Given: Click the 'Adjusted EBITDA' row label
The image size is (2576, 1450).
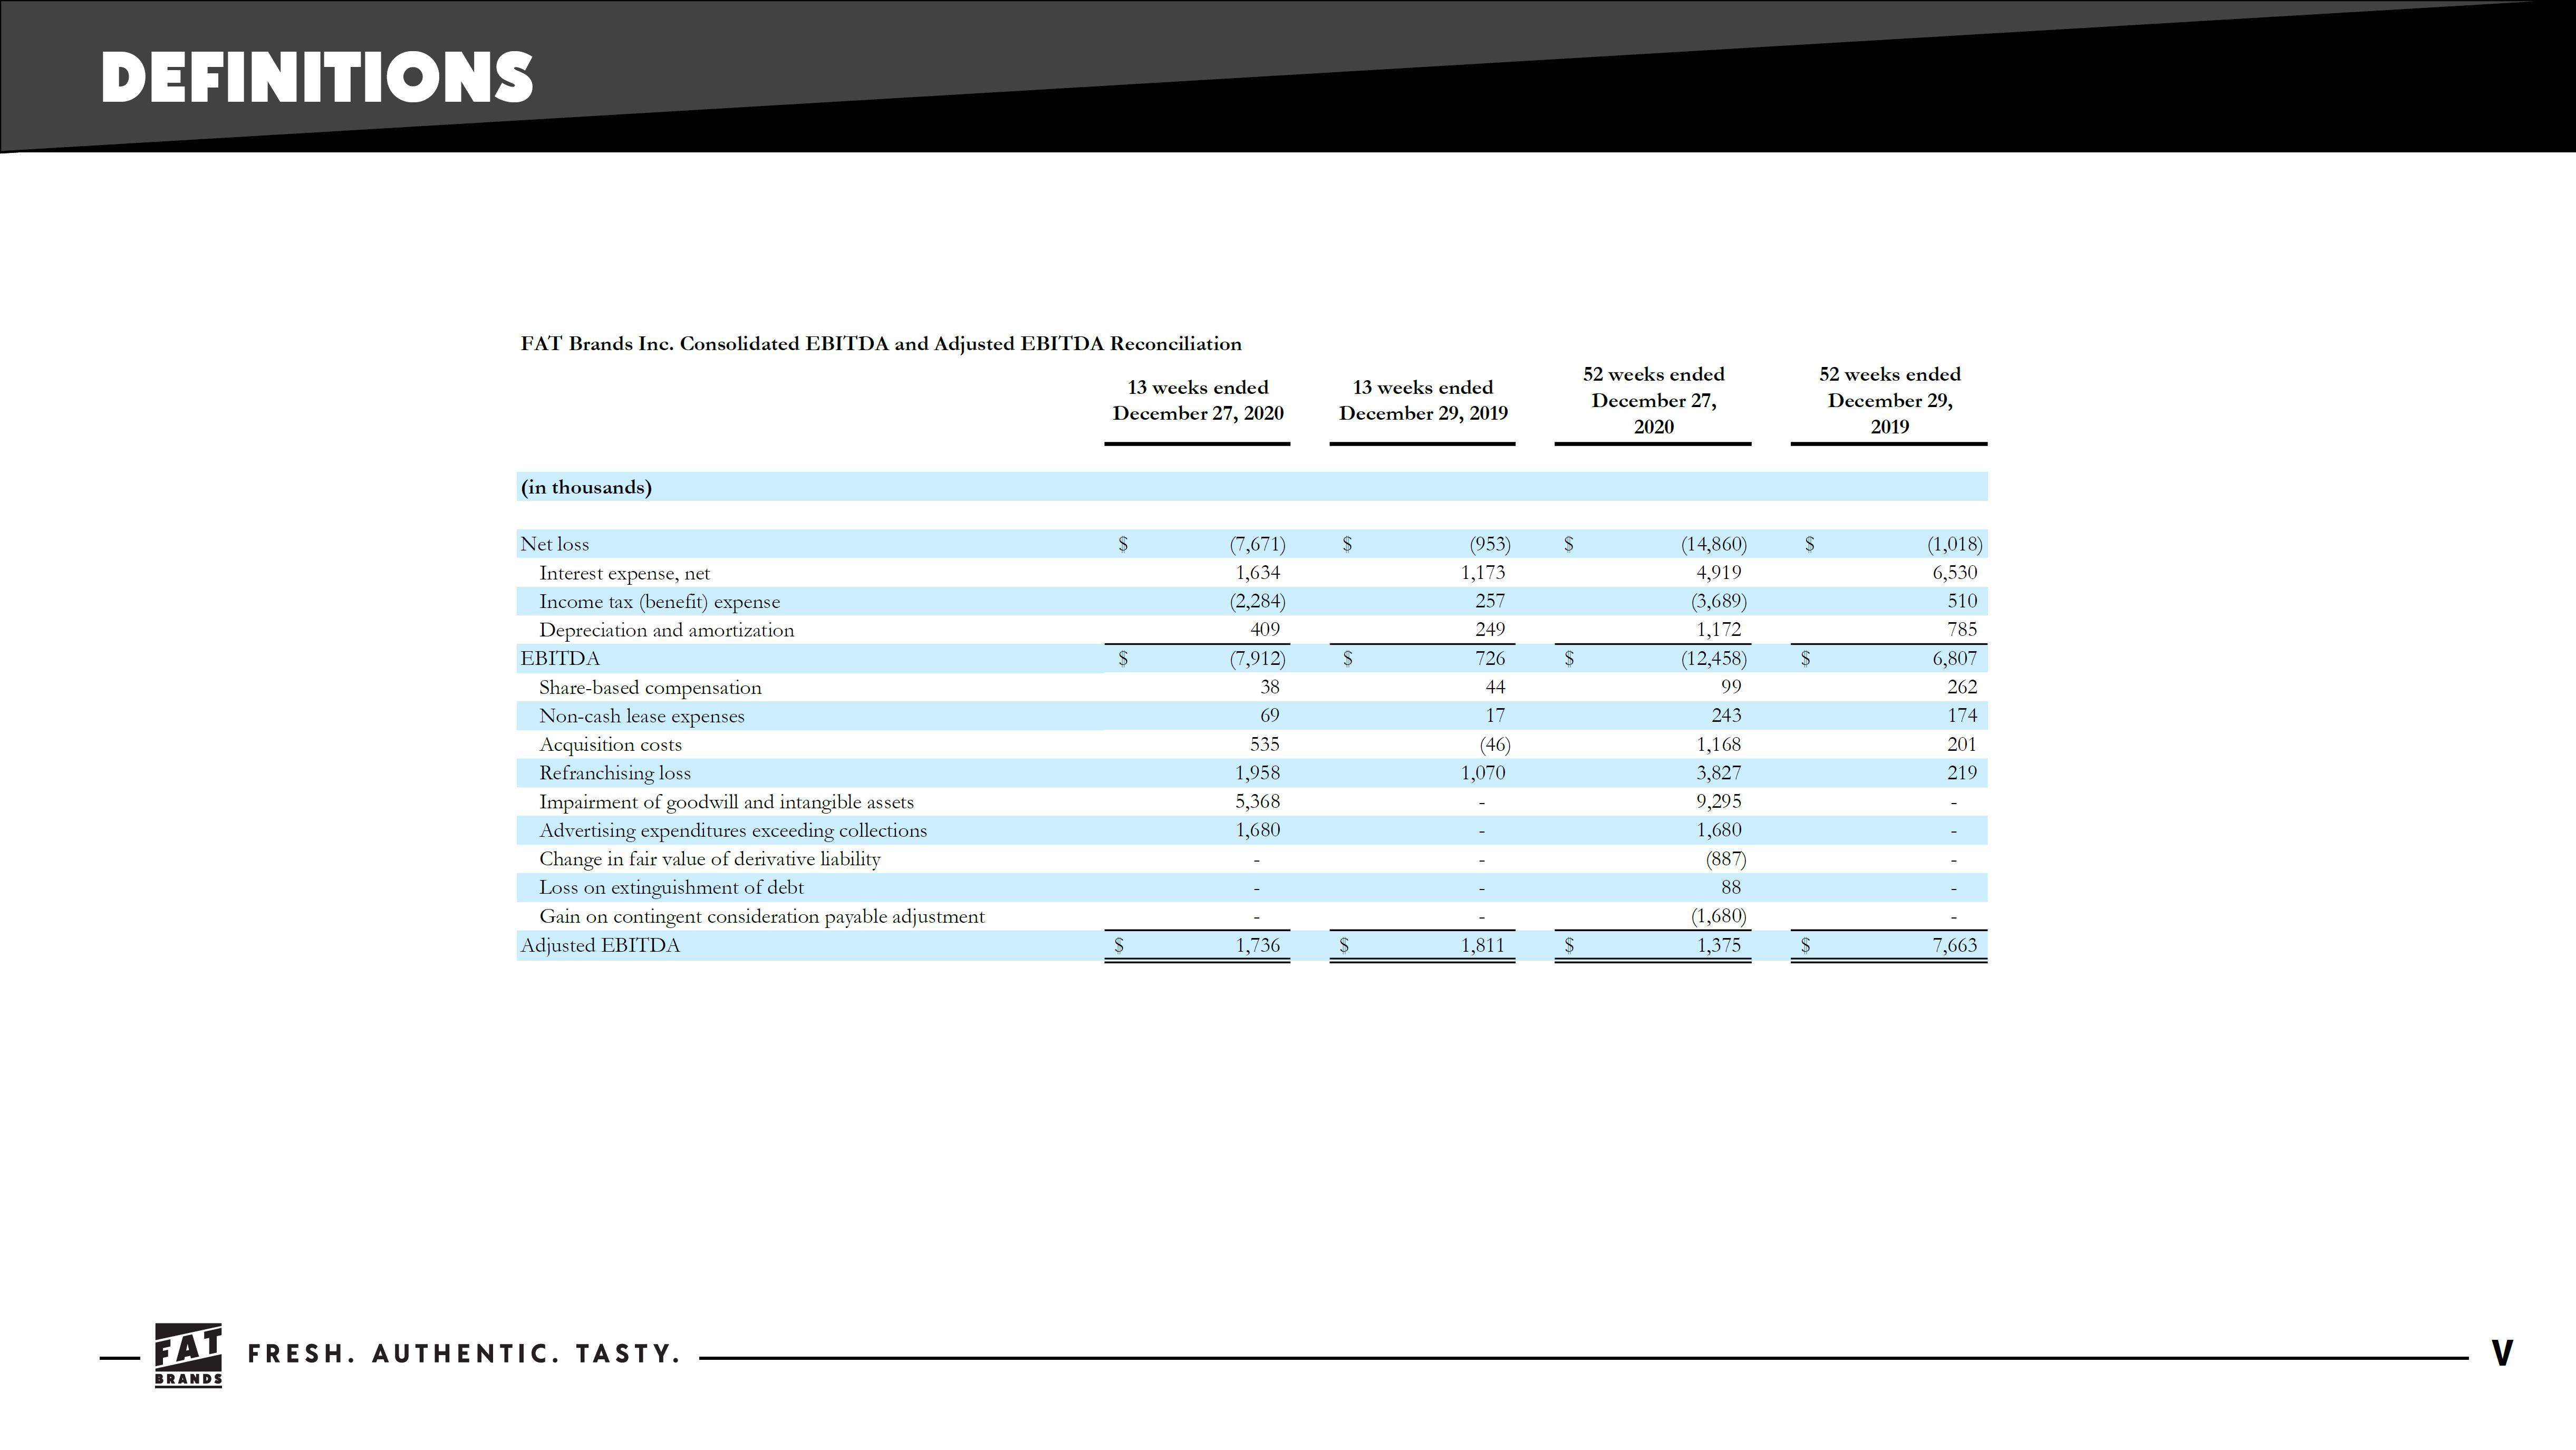Looking at the screenshot, I should 600,945.
